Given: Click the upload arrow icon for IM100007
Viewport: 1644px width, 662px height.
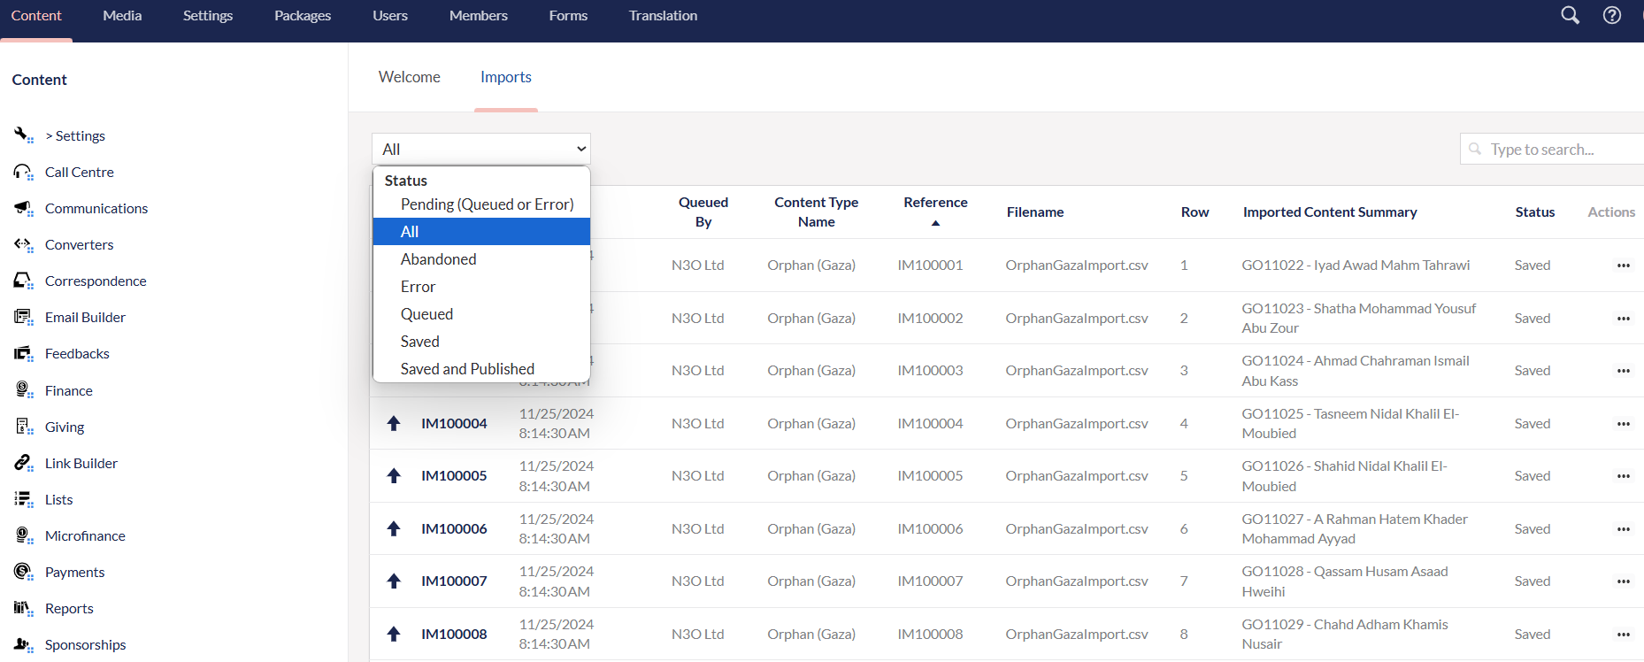Looking at the screenshot, I should [x=394, y=581].
